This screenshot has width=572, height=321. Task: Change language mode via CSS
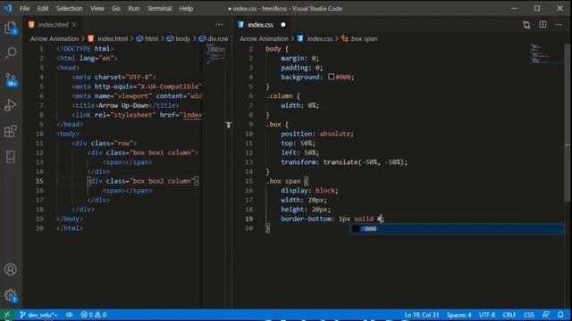click(529, 315)
